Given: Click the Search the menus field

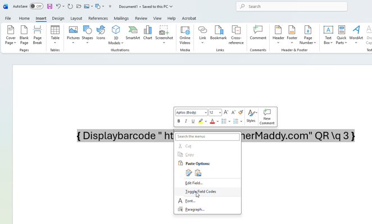Looking at the screenshot, I should click(x=207, y=136).
